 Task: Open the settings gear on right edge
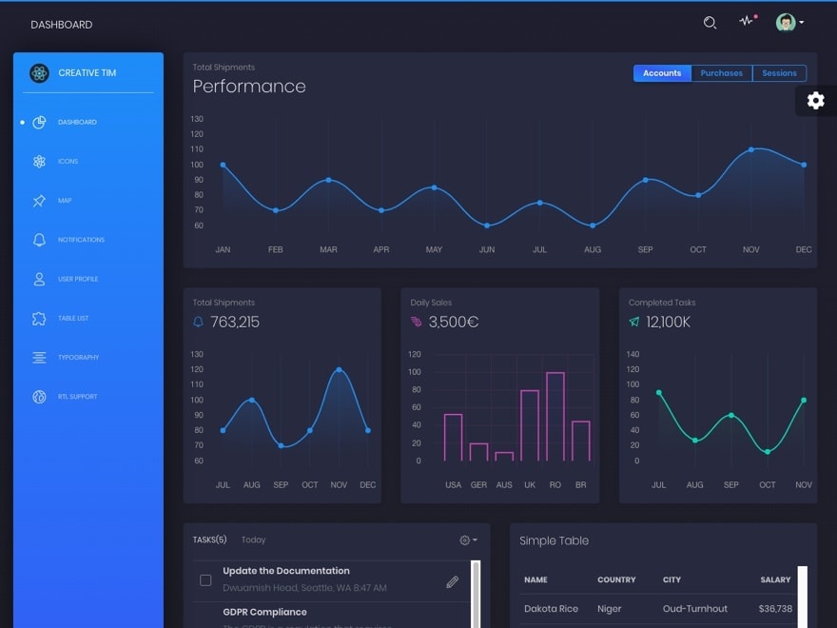tap(815, 101)
